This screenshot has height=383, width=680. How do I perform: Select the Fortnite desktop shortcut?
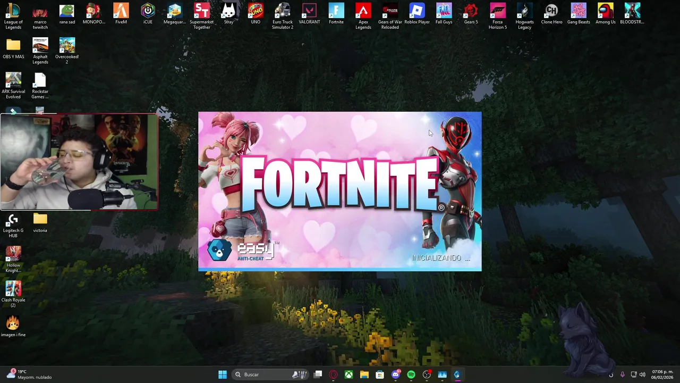[x=336, y=14]
